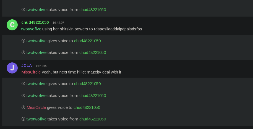The height and width of the screenshot is (129, 253).
Task: Click JCLA's message text about mazeltv
Action: point(81,72)
